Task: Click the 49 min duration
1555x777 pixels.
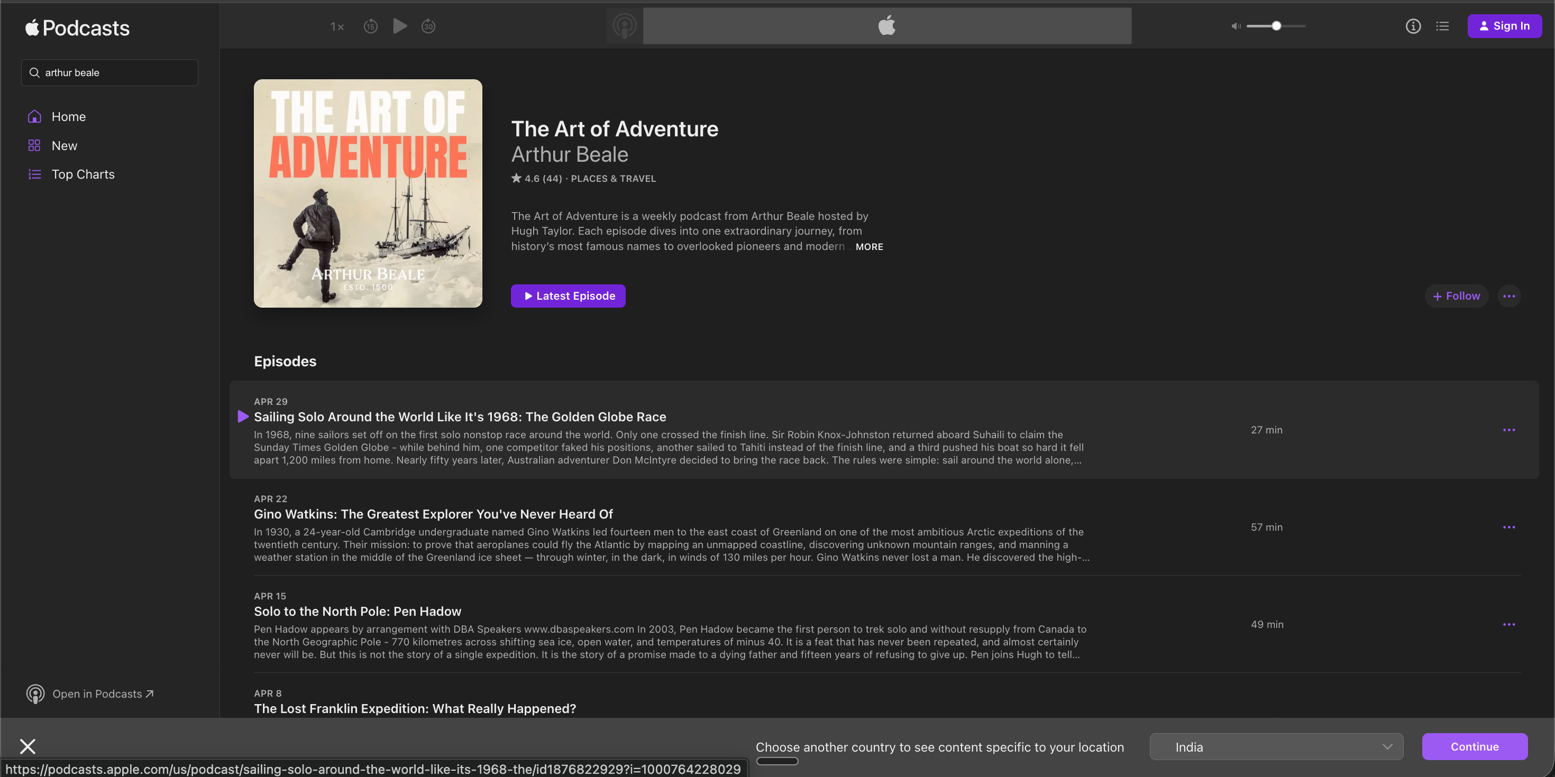Action: coord(1267,624)
